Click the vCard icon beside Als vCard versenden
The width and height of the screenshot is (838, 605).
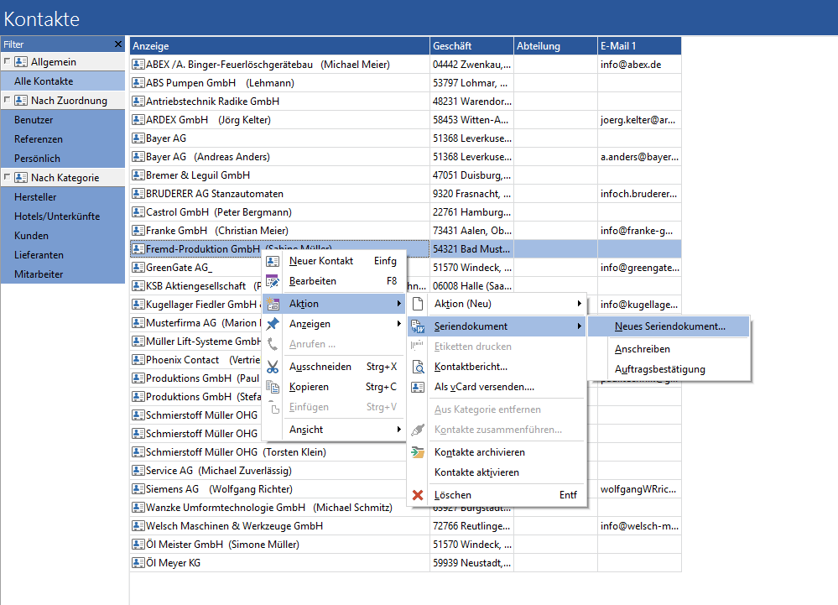(x=418, y=387)
